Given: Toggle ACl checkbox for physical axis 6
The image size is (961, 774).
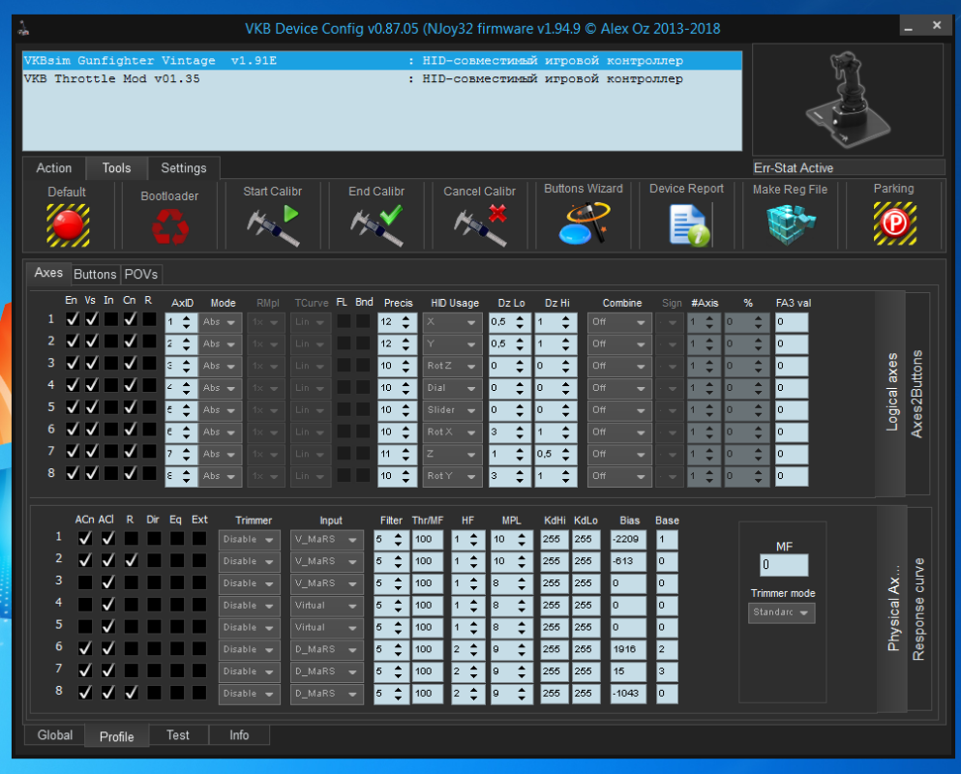Looking at the screenshot, I should (107, 648).
